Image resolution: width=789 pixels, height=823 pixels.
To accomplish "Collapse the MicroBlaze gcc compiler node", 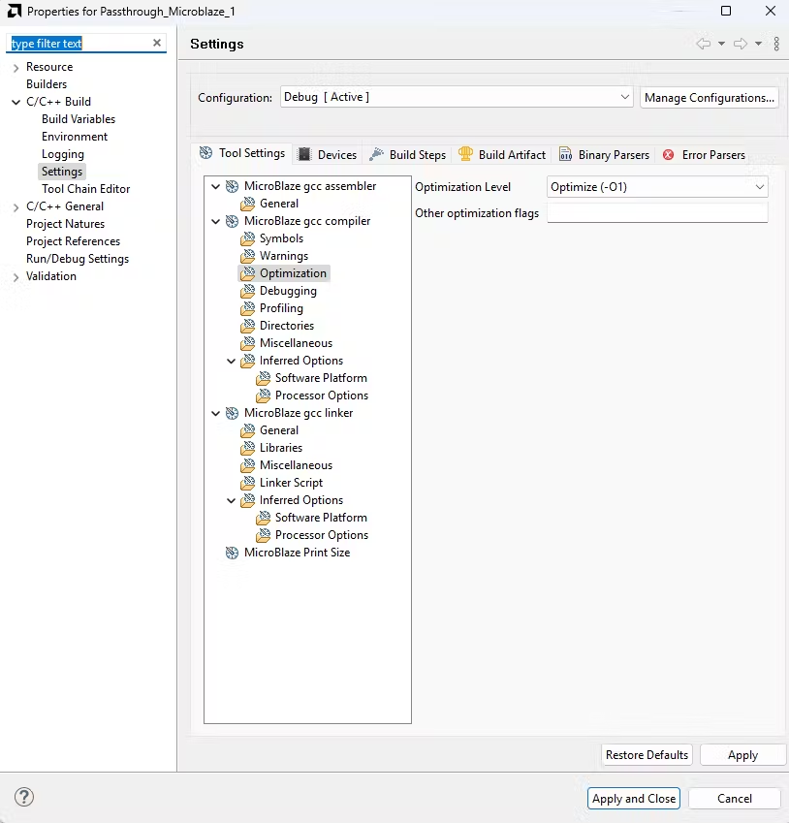I will (x=216, y=221).
